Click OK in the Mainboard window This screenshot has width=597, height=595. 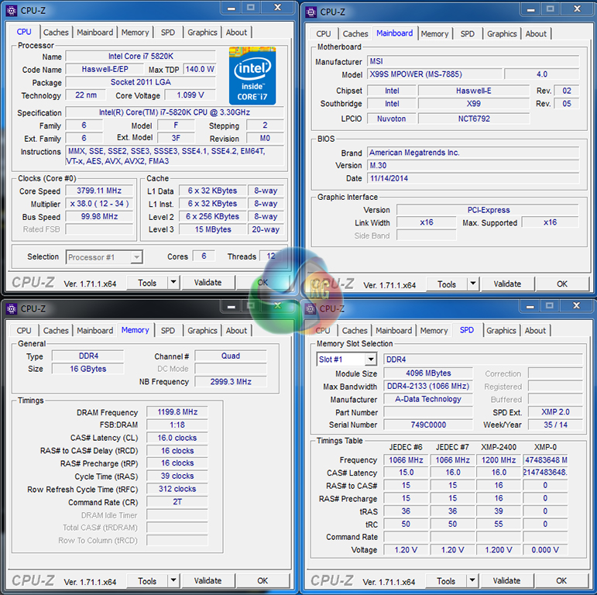(562, 284)
